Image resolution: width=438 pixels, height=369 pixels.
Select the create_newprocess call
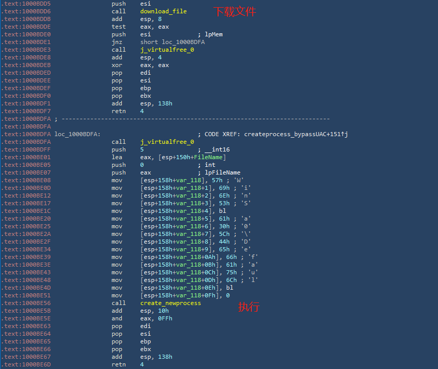tap(170, 303)
